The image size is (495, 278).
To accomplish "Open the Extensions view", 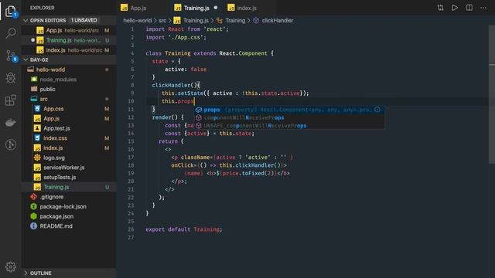I will pyautogui.click(x=11, y=100).
